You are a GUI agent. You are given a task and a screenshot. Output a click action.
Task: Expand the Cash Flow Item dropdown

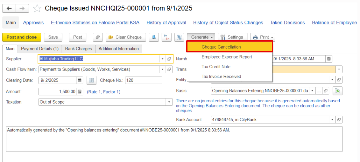coord(162,69)
